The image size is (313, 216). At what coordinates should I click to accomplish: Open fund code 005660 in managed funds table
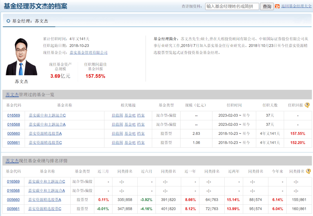[14, 134]
